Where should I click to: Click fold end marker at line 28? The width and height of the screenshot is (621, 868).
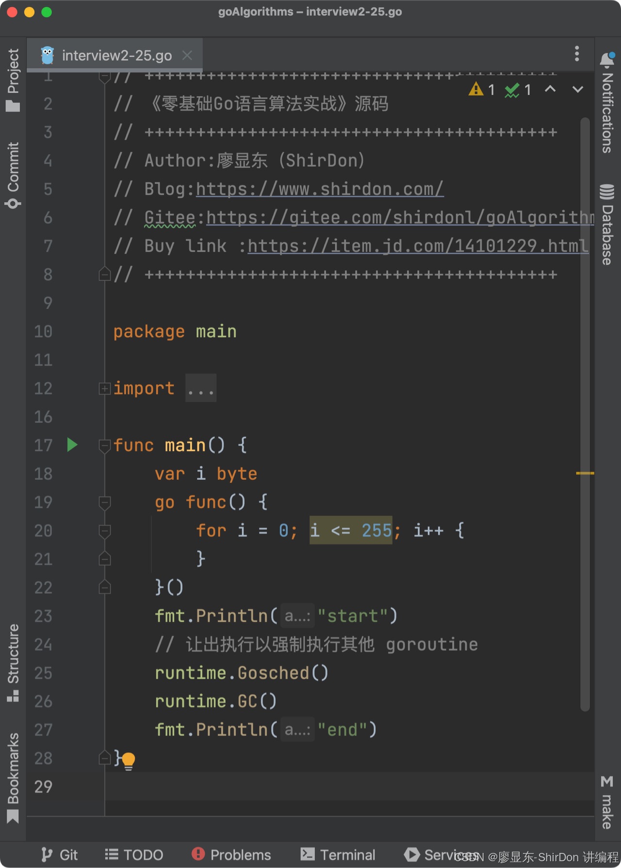tap(104, 758)
